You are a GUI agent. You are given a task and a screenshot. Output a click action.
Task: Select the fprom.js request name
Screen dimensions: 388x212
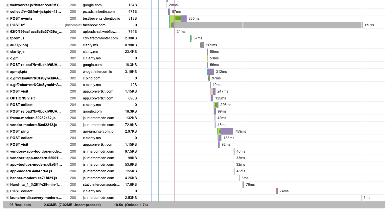point(17,38)
